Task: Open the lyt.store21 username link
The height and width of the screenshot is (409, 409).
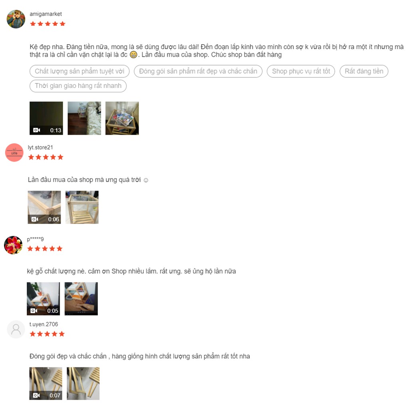Action: [x=40, y=147]
